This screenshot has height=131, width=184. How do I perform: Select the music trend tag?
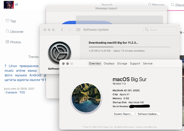[9, 71]
